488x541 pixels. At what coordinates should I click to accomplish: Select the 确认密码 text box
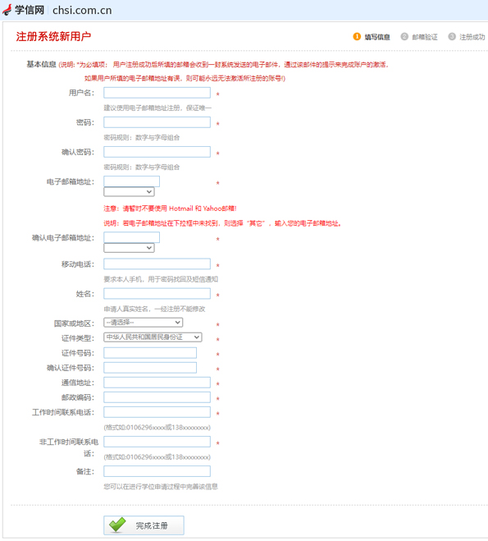tap(157, 152)
